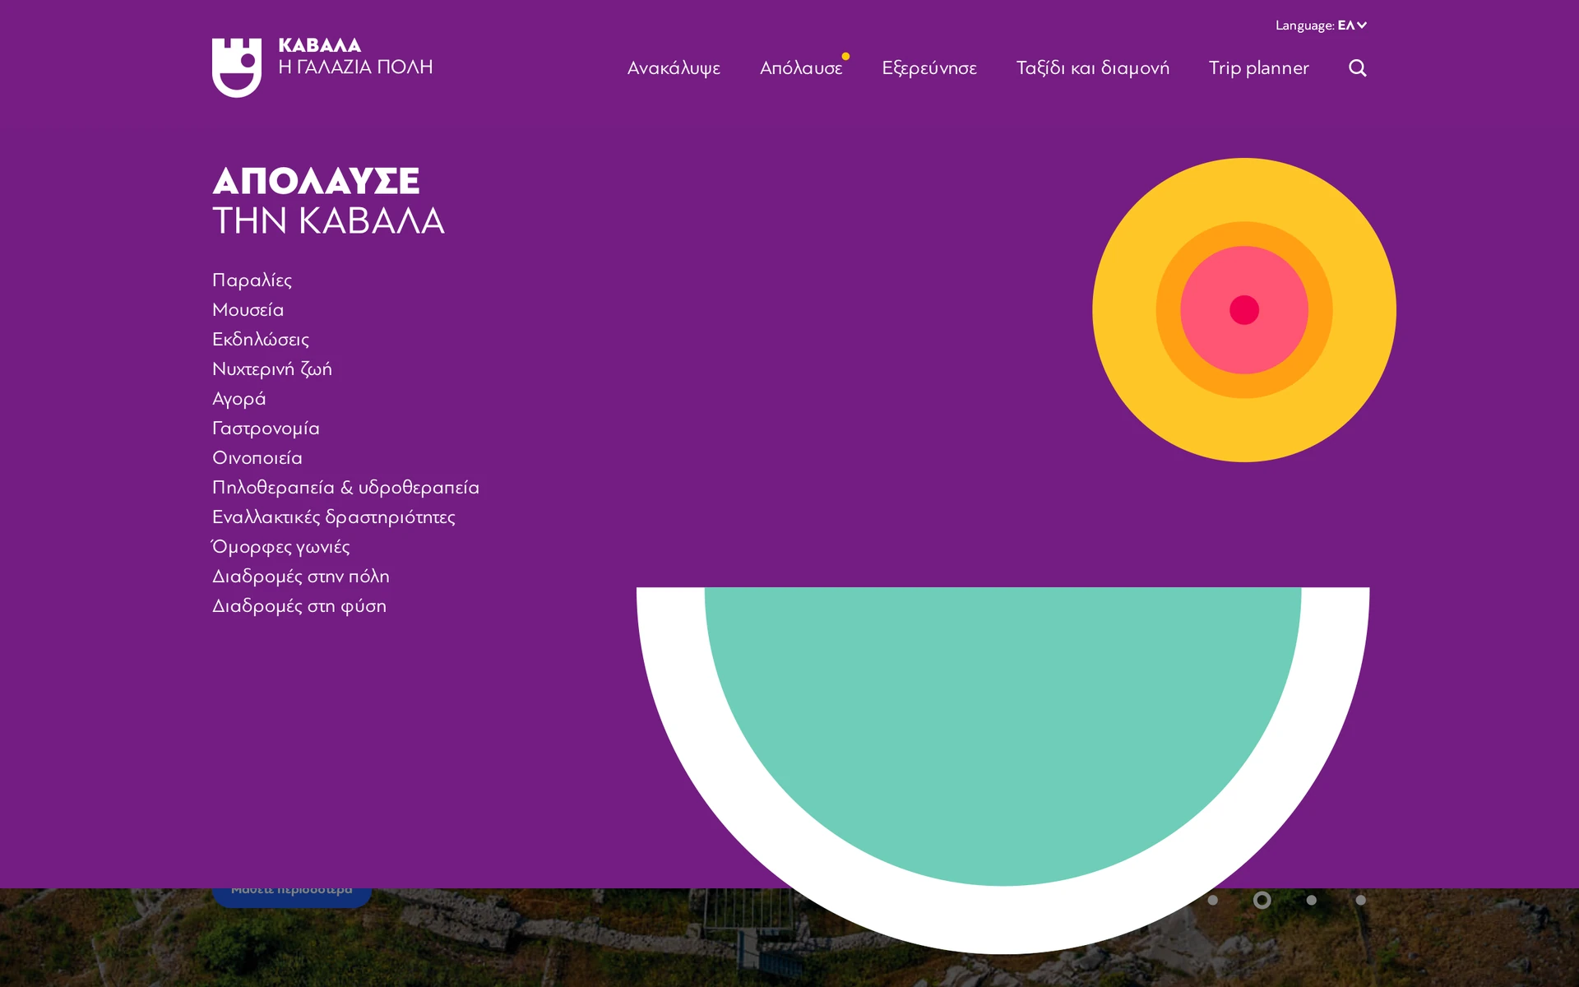Open Εναλλακτικές δραστηριότητες link
Image resolution: width=1579 pixels, height=987 pixels.
pyautogui.click(x=333, y=517)
